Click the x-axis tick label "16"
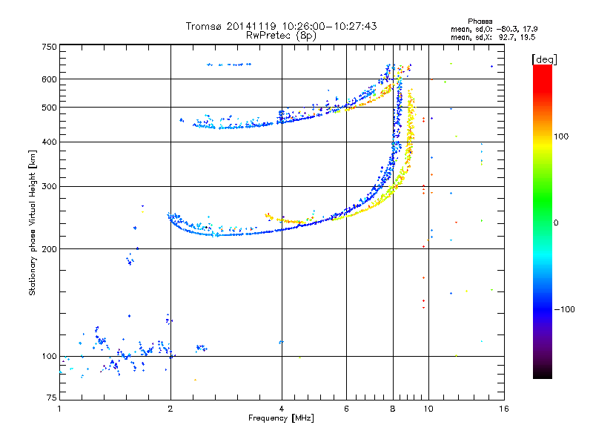593x445 pixels. (504, 409)
